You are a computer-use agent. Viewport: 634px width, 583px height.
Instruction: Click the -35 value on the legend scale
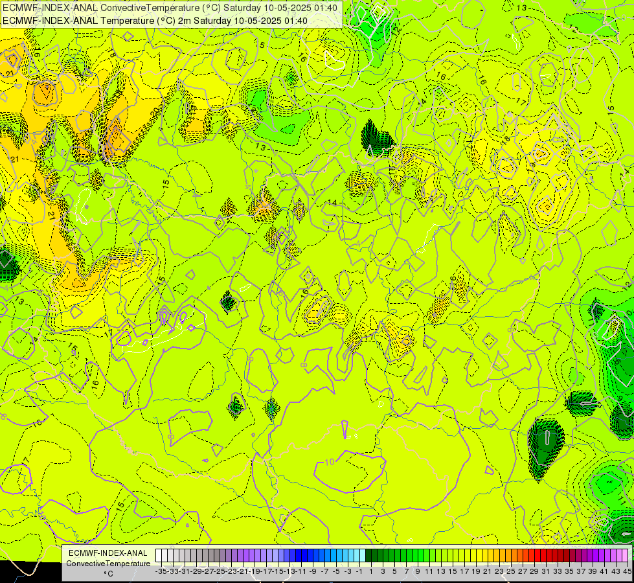[161, 571]
